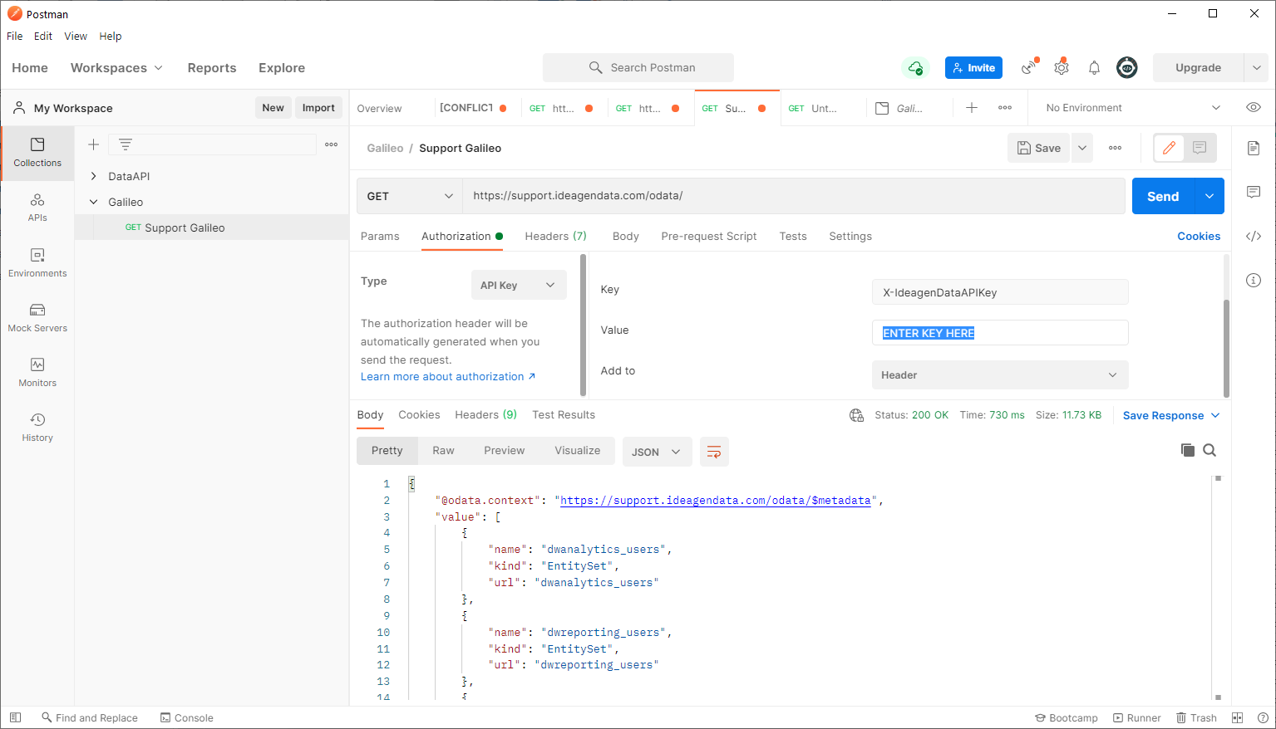Open the settings gear icon in header
This screenshot has width=1276, height=729.
tap(1062, 68)
